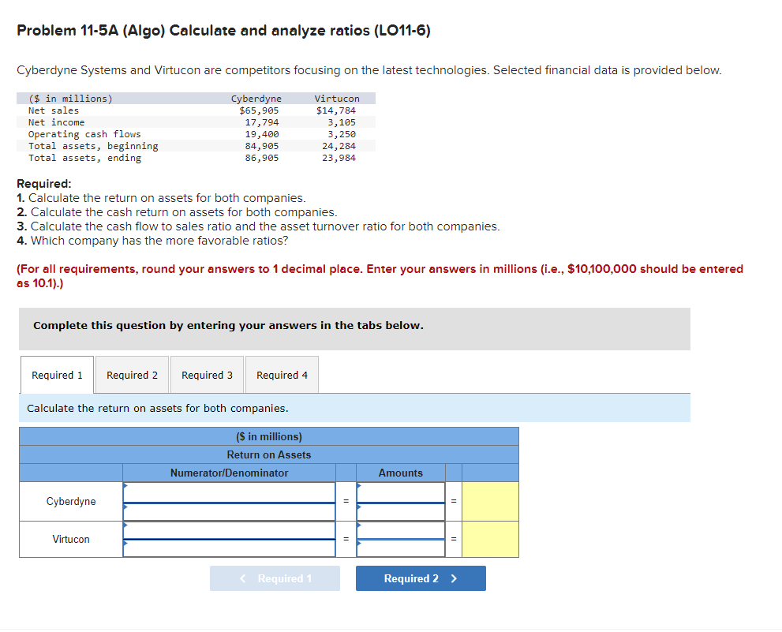Click Cyberdyne operating cash flows 19,400
782x632 pixels.
click(x=262, y=134)
